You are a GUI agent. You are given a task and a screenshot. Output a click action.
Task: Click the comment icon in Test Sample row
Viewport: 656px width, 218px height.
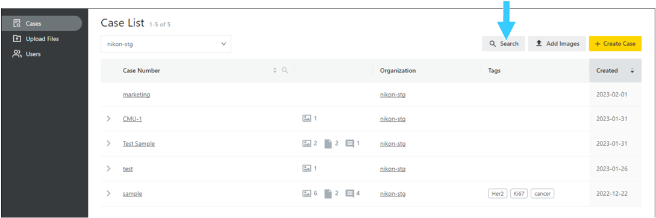350,143
